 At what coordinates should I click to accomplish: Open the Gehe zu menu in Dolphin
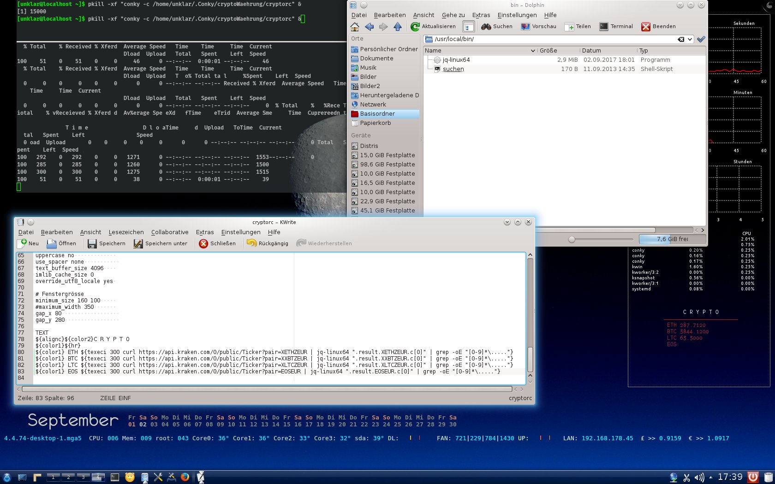coord(453,15)
